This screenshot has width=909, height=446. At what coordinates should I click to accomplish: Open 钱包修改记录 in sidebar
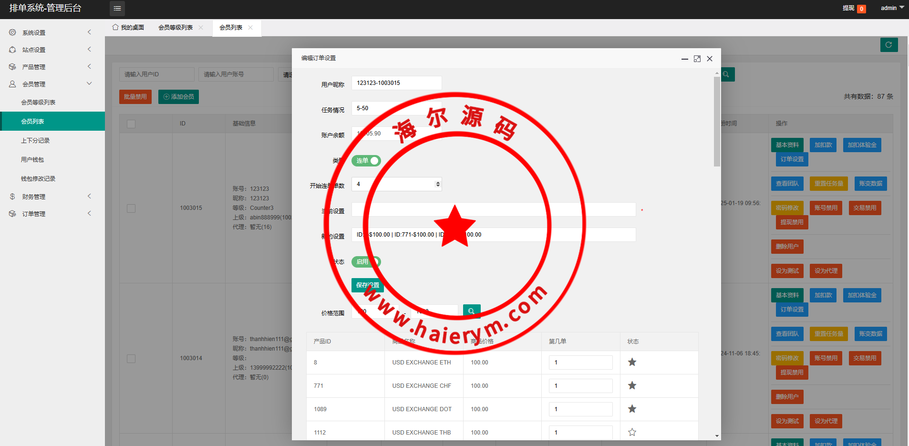coord(38,178)
